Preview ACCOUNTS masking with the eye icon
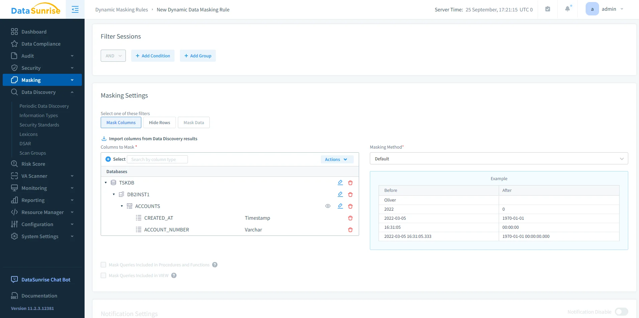 tap(328, 206)
